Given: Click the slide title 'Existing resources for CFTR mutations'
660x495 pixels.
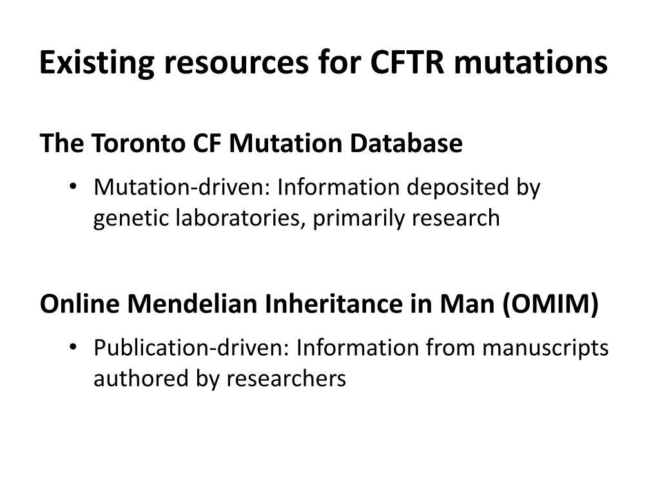Looking at the screenshot, I should (324, 63).
